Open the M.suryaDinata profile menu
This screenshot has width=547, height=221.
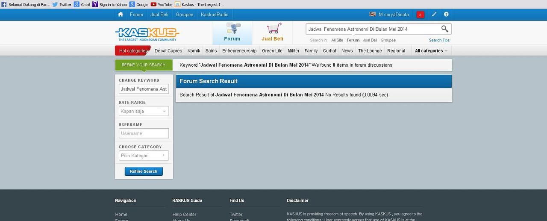coord(394,15)
